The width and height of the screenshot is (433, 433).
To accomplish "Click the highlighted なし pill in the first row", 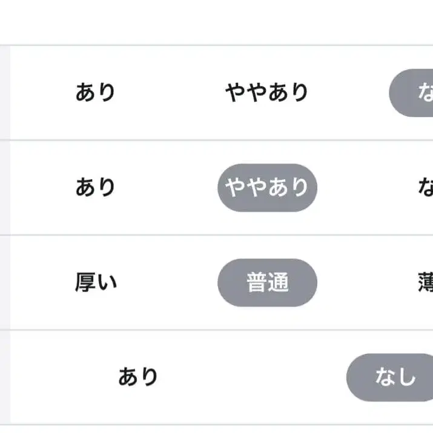I will pyautogui.click(x=415, y=93).
